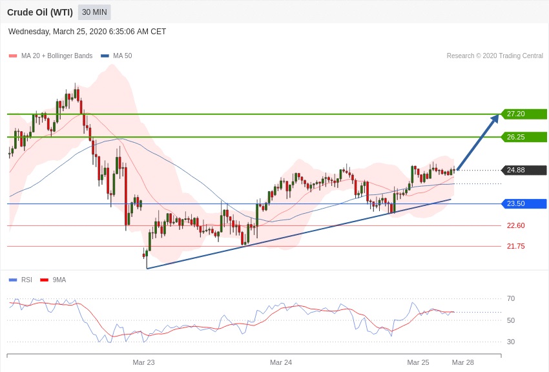Image resolution: width=549 pixels, height=372 pixels.
Task: Click the Research © 2020 Trading Central credit
Action: click(x=495, y=56)
